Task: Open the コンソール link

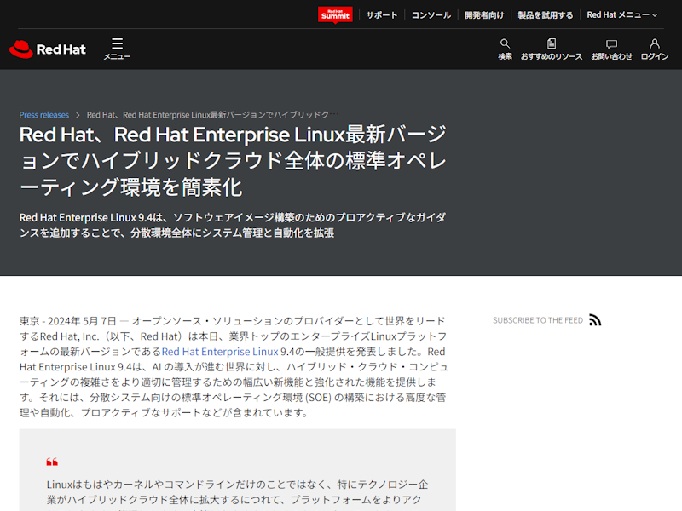Action: 431,15
